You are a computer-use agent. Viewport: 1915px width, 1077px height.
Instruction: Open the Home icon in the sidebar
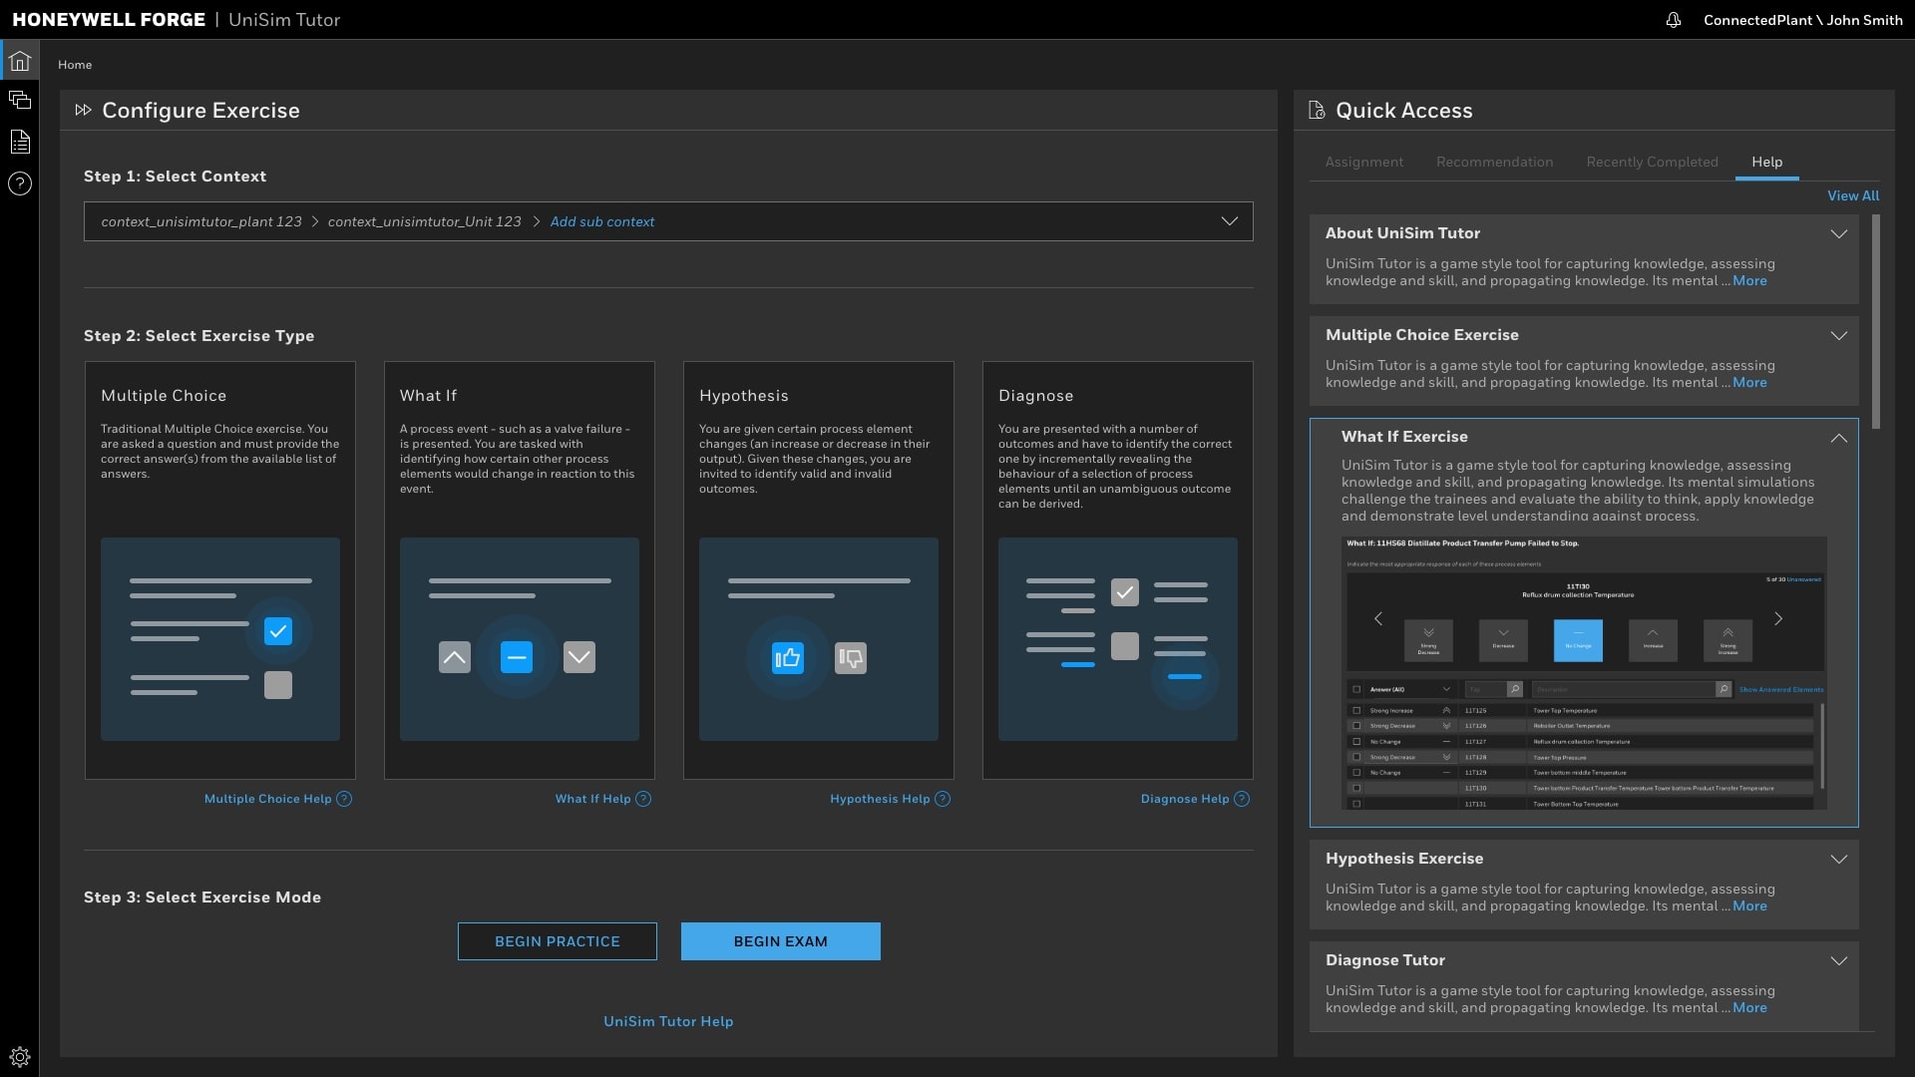point(20,61)
